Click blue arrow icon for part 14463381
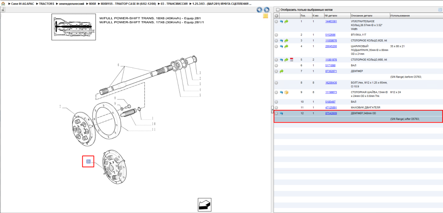This screenshot has height=213, width=443. coord(281,21)
